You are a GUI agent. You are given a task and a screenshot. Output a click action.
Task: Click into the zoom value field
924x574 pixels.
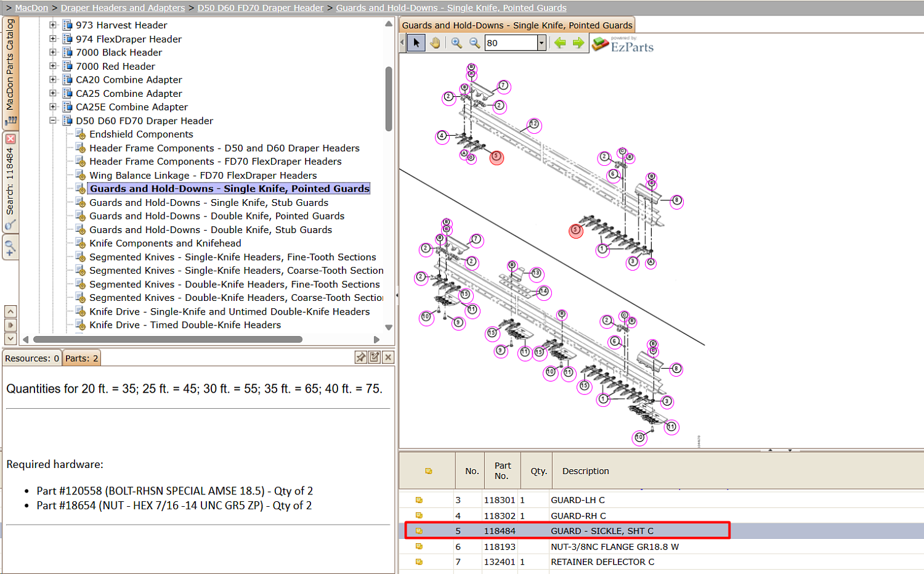pyautogui.click(x=511, y=43)
